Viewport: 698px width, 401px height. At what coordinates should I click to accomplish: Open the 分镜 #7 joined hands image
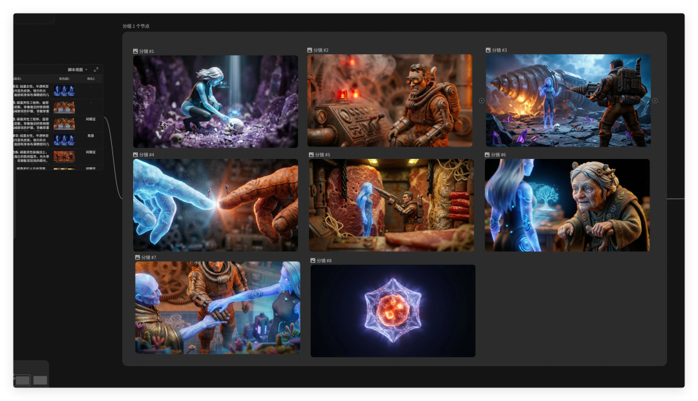pos(217,307)
